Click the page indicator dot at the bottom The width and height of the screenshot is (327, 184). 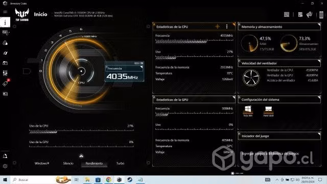[232, 173]
